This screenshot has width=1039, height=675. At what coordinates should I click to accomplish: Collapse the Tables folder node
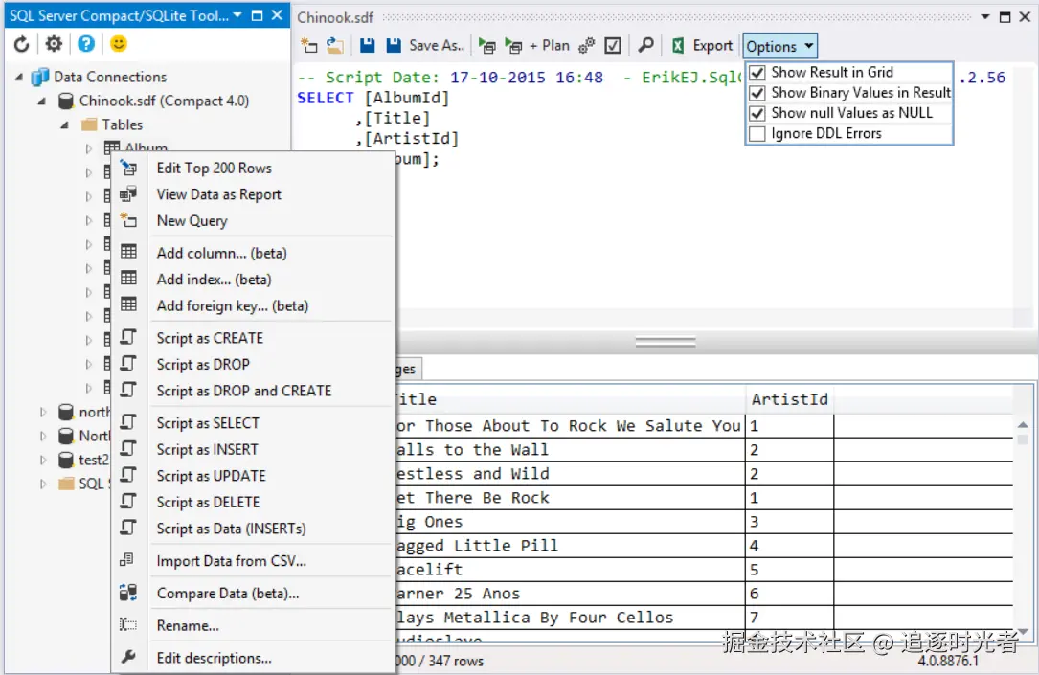click(65, 124)
